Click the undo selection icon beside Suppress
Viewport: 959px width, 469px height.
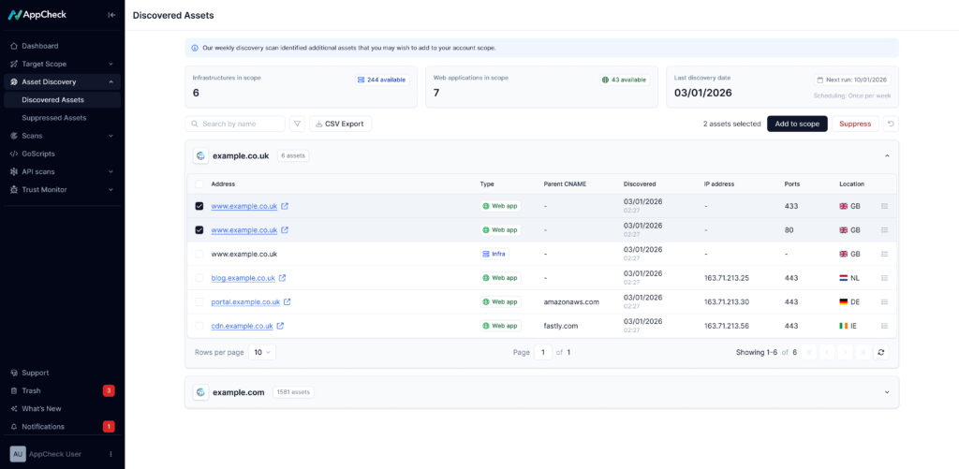[x=890, y=124]
